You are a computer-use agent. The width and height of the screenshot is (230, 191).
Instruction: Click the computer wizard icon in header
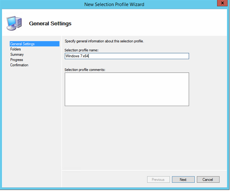pos(14,23)
